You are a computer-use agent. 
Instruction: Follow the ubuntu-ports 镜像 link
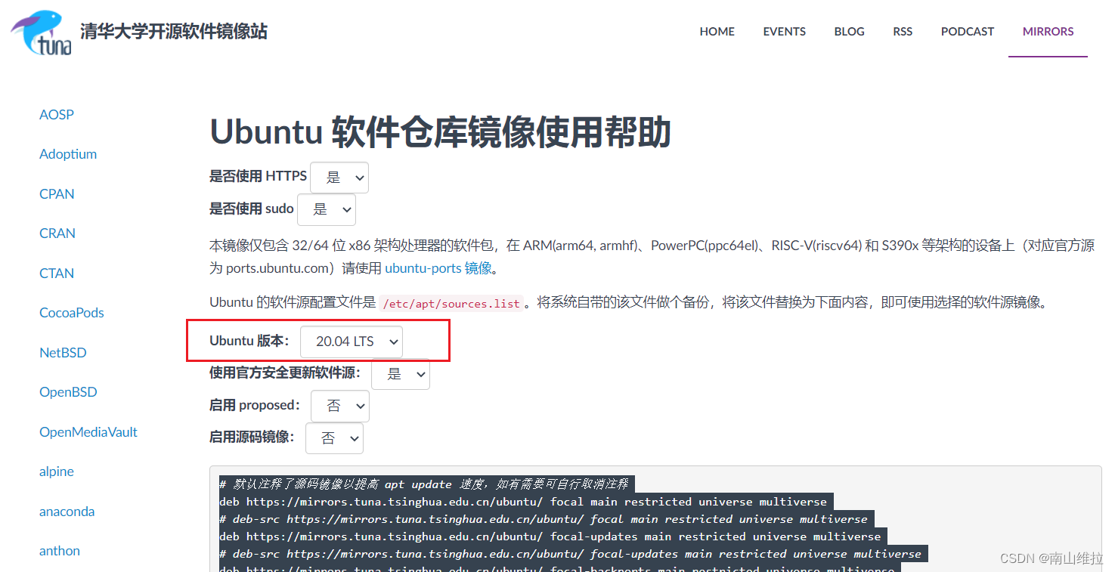(x=438, y=268)
